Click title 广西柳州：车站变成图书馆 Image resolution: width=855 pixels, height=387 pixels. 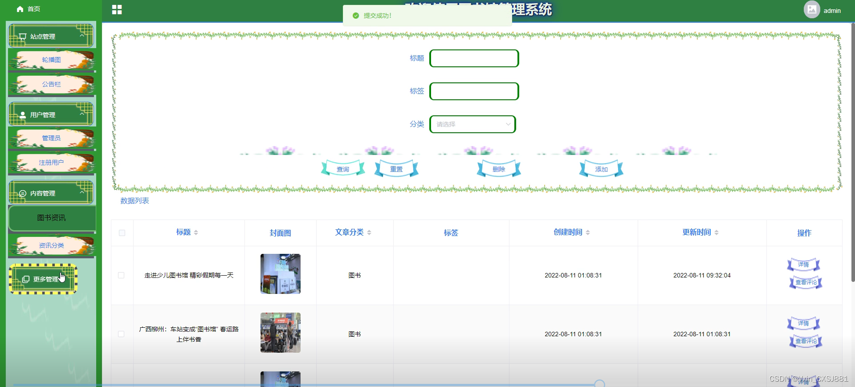(x=189, y=334)
